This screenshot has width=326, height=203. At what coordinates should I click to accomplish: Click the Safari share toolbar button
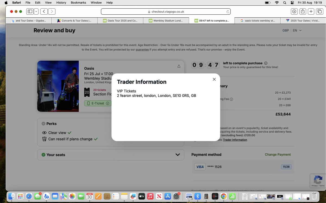pyautogui.click(x=303, y=11)
